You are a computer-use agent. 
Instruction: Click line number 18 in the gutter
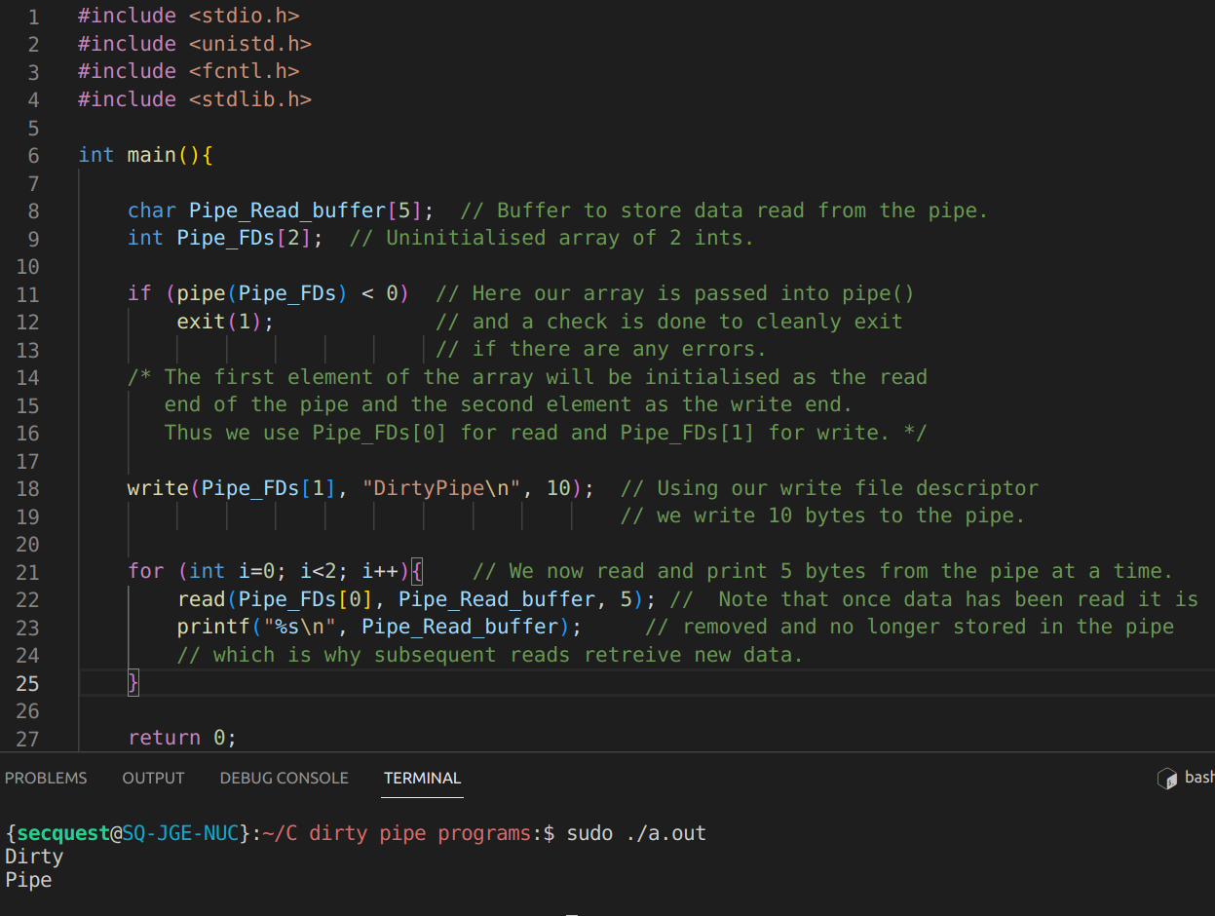coord(28,487)
